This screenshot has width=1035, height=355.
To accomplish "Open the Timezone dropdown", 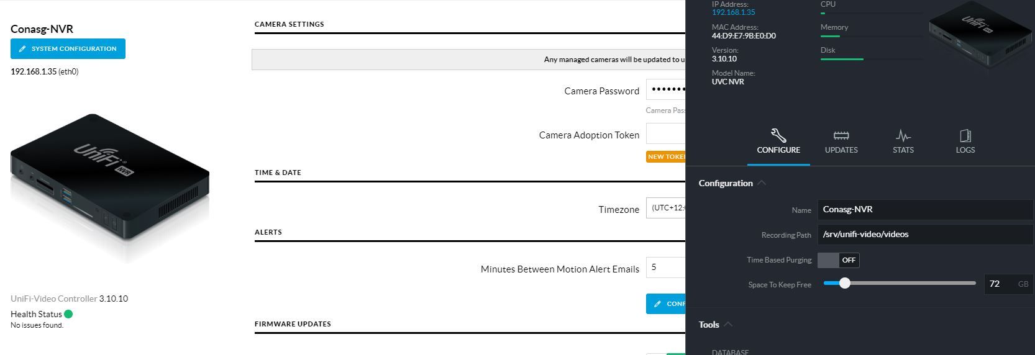I will [x=665, y=208].
